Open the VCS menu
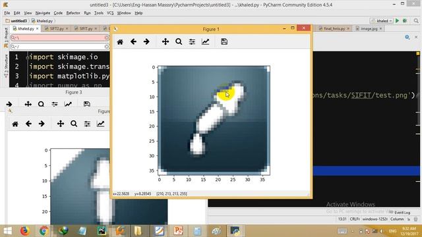The width and height of the screenshot is (422, 237). click(x=110, y=13)
